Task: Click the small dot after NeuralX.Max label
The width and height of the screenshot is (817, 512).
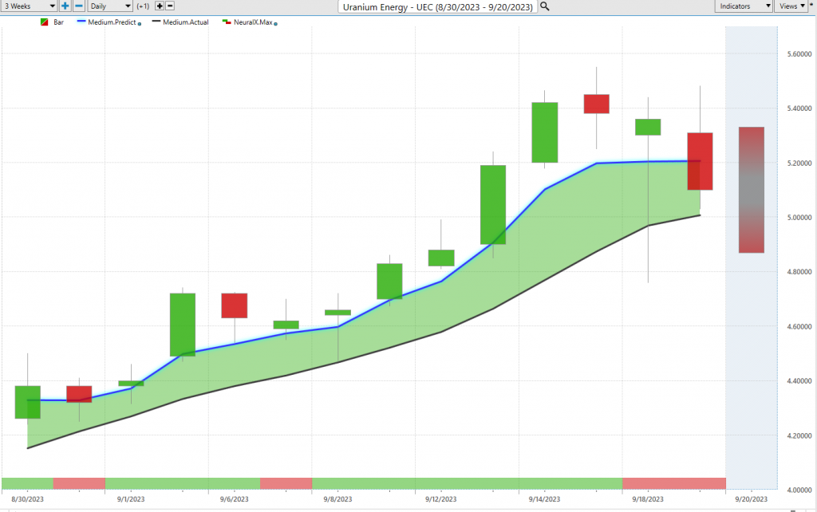Action: click(x=275, y=24)
